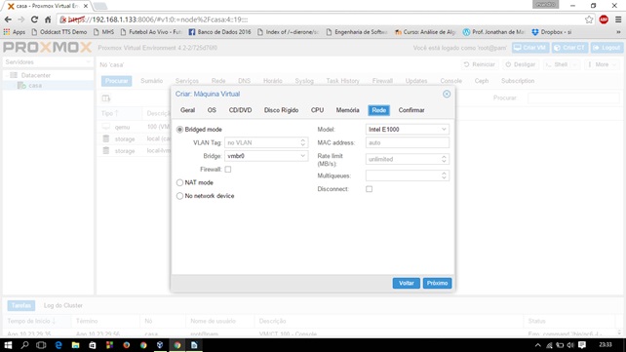
Task: Tick the Disconnect checkbox
Action: 369,189
